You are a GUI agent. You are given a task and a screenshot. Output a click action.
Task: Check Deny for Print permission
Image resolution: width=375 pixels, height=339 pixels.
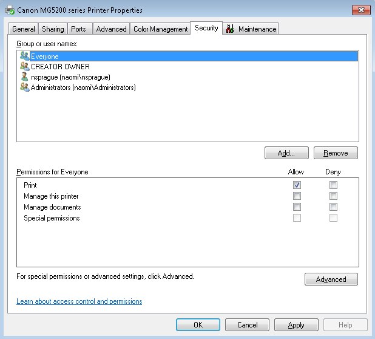pos(333,185)
